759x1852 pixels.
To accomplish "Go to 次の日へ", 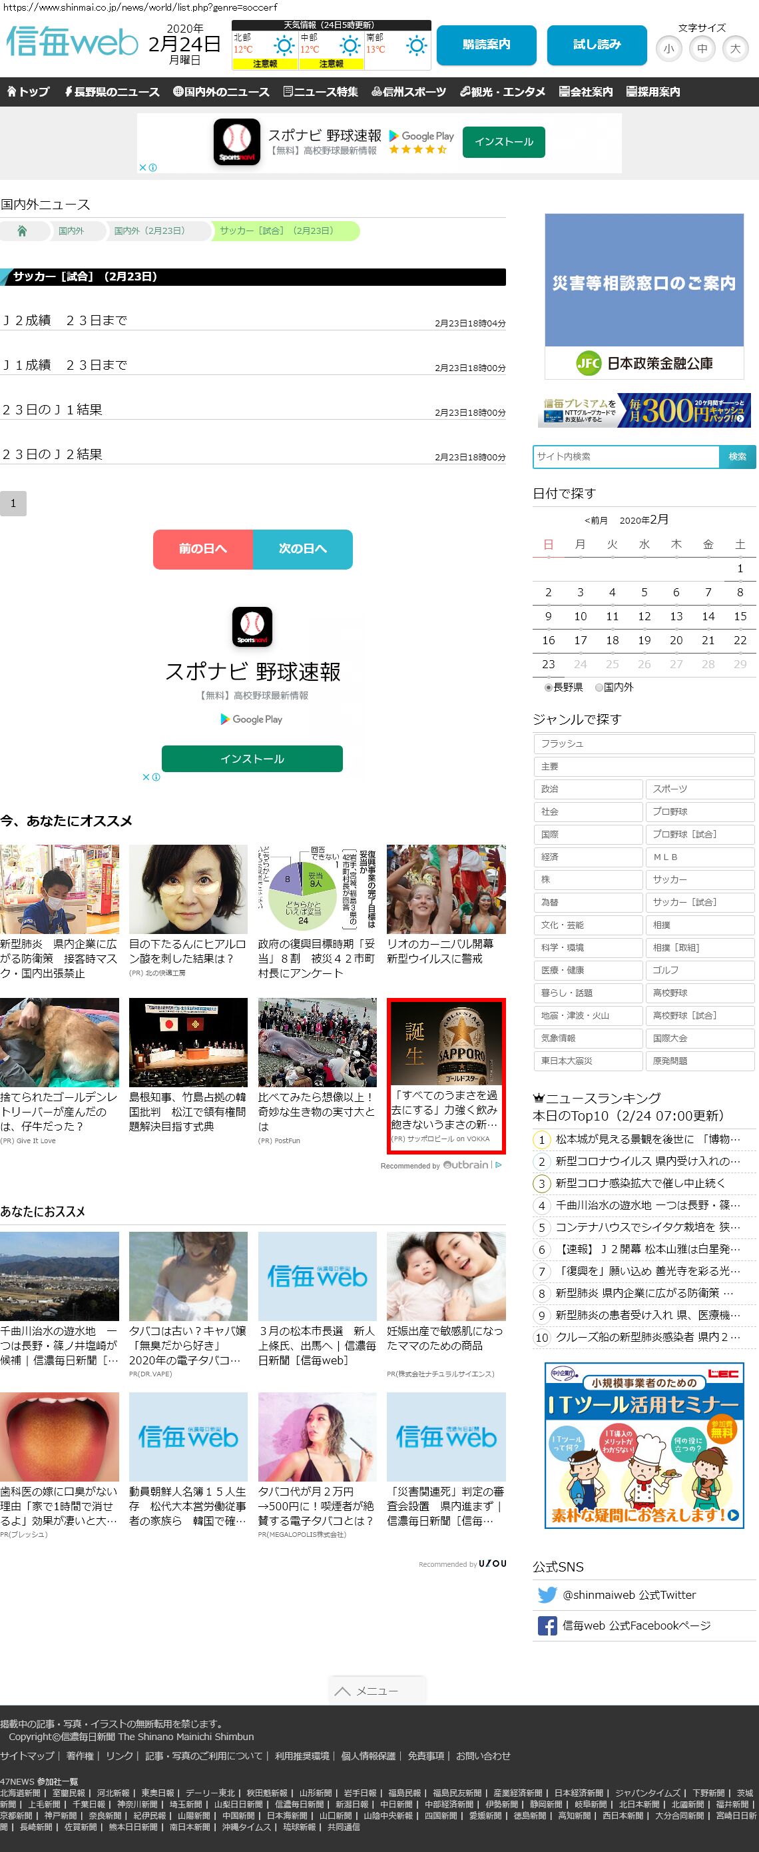I will 302,550.
